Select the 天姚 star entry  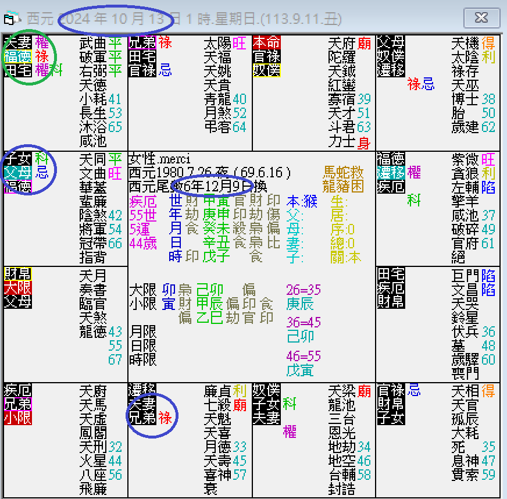click(217, 71)
